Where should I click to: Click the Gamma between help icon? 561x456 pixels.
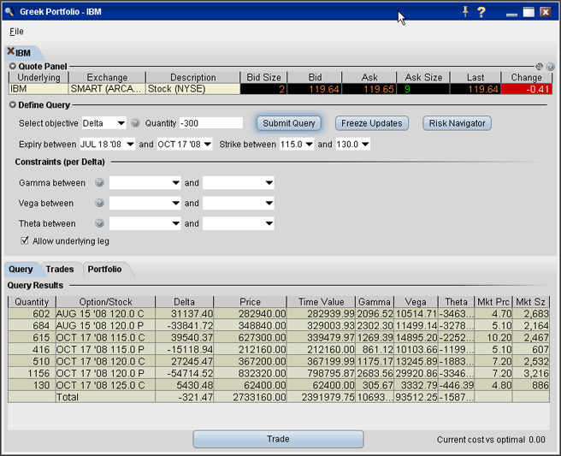(99, 182)
